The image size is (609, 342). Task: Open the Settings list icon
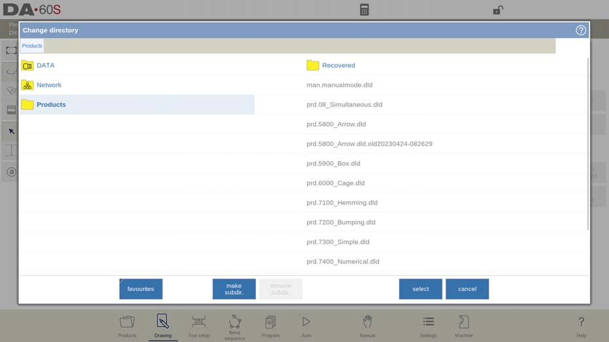coord(428,326)
